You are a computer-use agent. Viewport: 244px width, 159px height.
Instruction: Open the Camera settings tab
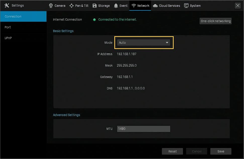pyautogui.click(x=57, y=6)
